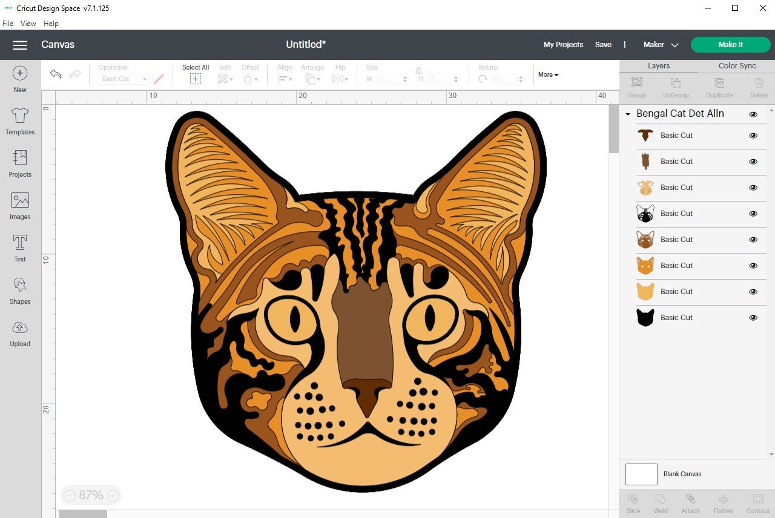The image size is (775, 518).
Task: Open the Shapes panel
Action: point(19,289)
